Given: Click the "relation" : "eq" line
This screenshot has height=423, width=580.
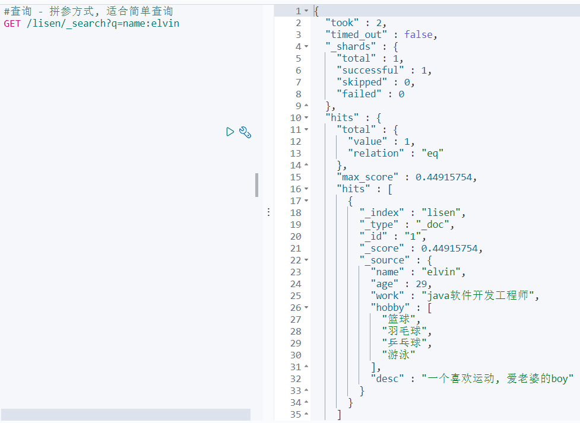Looking at the screenshot, I should click(396, 154).
